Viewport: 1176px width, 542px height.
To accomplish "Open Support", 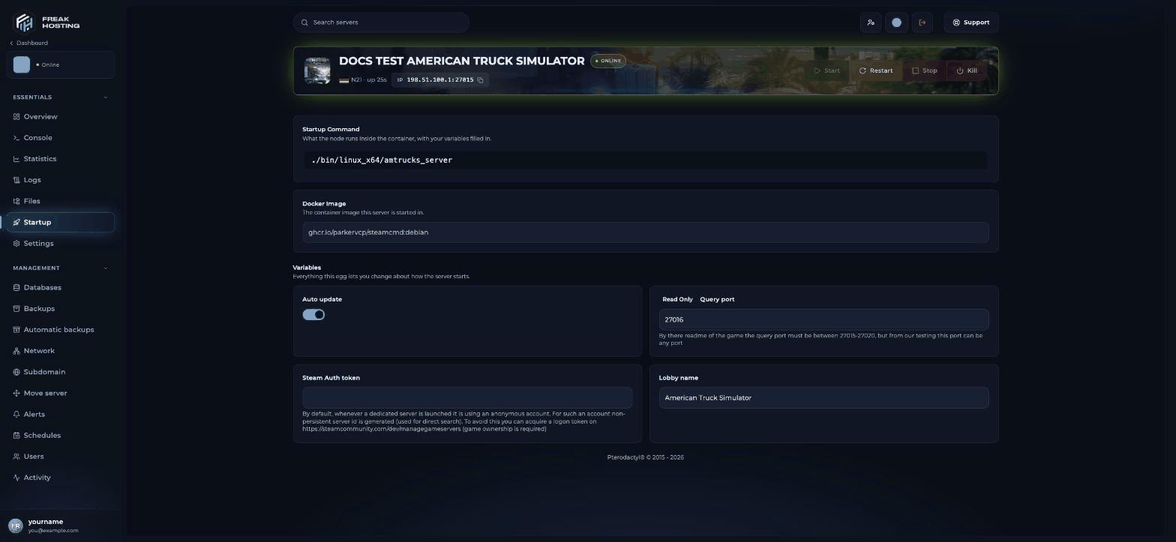I will 970,22.
